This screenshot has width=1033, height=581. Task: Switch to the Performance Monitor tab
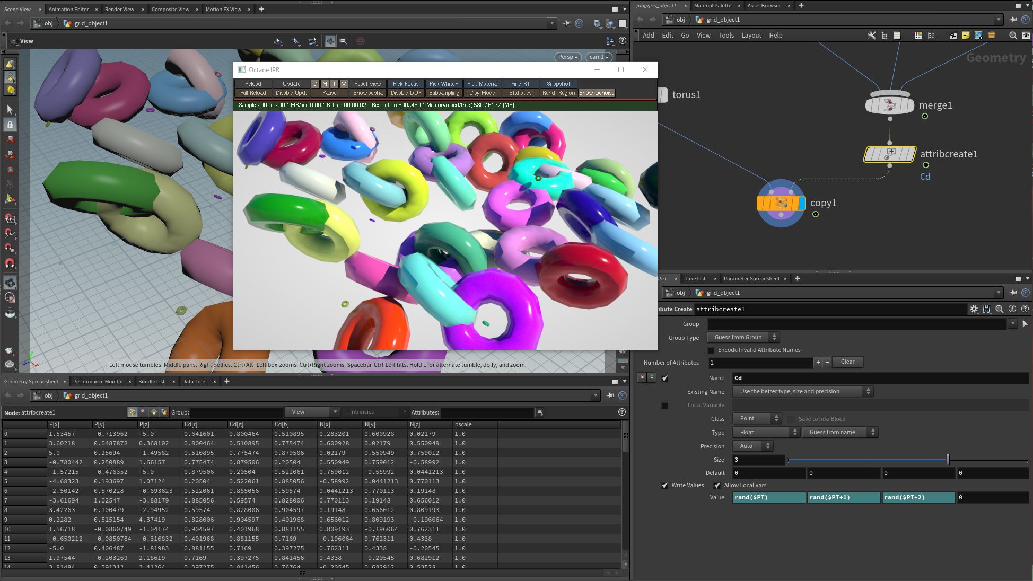click(98, 382)
